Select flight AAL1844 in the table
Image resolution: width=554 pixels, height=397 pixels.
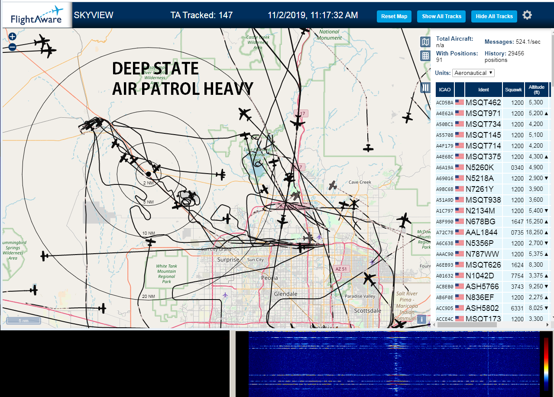[x=492, y=232]
